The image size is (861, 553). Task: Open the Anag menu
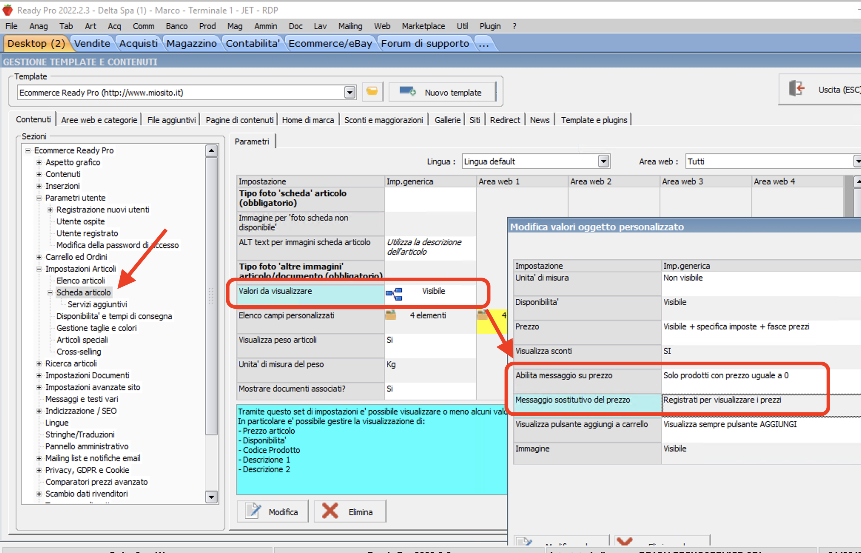pyautogui.click(x=38, y=26)
